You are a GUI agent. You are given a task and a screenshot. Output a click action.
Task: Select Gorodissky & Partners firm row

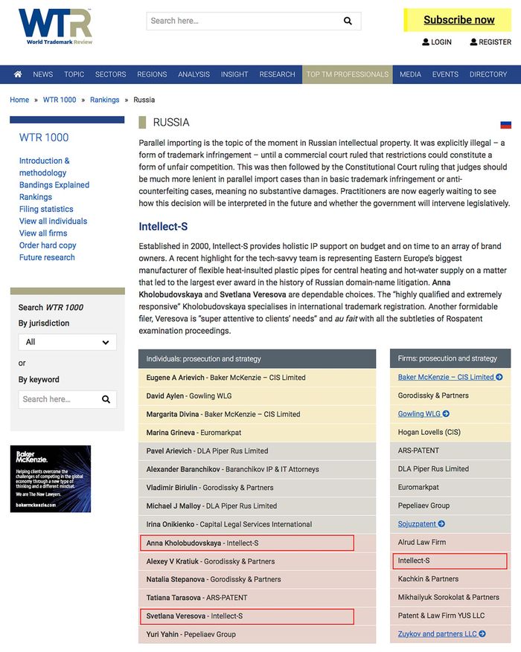tap(450, 396)
